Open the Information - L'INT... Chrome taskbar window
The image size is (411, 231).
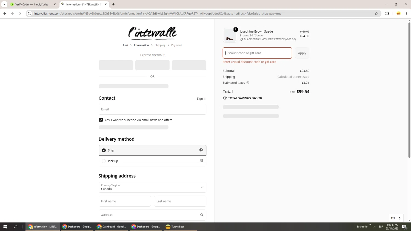pyautogui.click(x=42, y=227)
